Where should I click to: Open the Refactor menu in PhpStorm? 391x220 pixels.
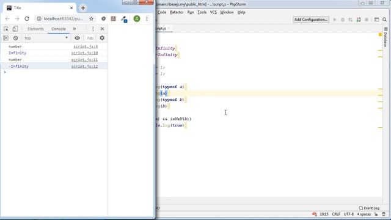pyautogui.click(x=177, y=12)
